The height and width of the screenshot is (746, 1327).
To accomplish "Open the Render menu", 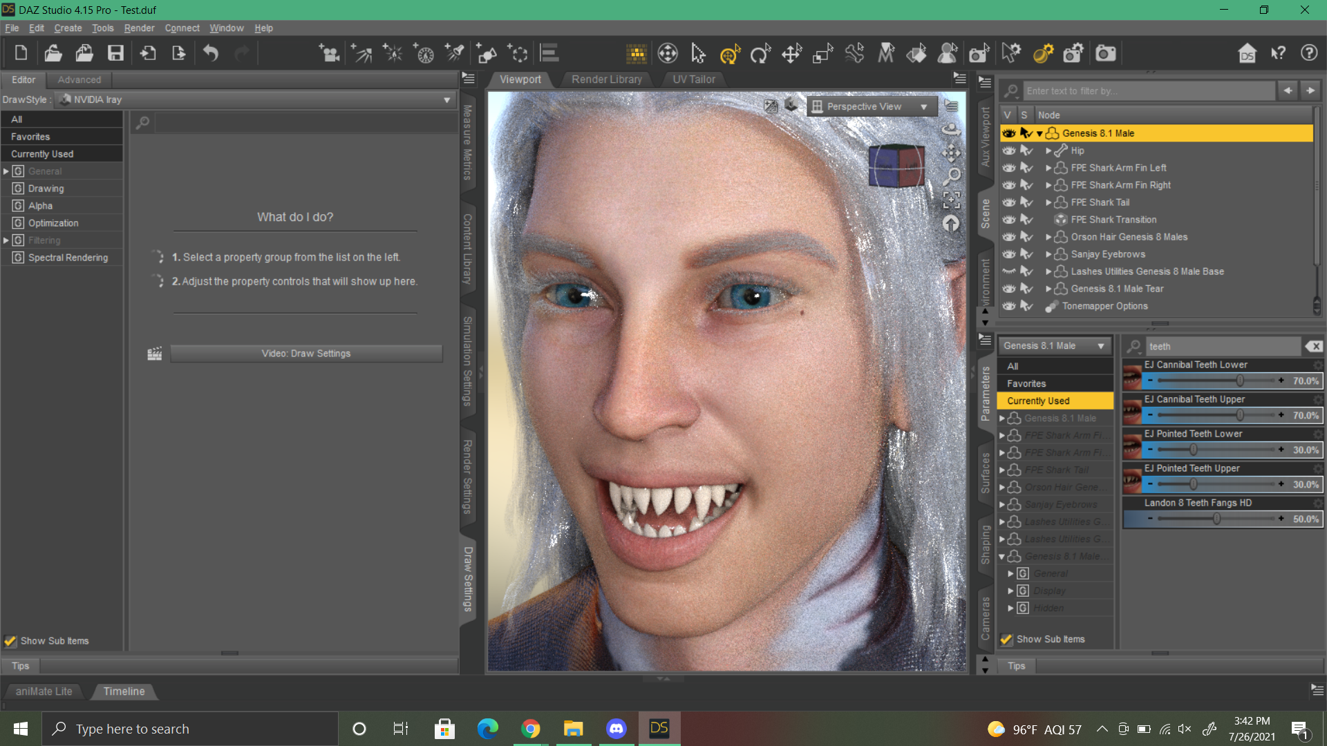I will [139, 28].
